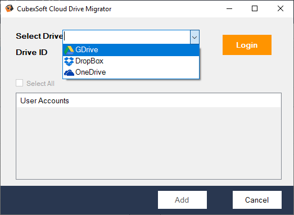
Task: Minimize the Cloud Drive Migrator window
Action: pos(229,8)
